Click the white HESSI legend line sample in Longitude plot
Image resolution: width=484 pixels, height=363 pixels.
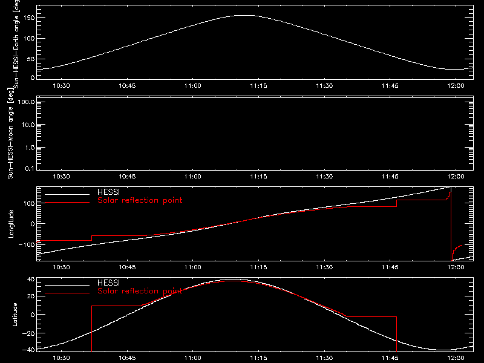(x=67, y=194)
